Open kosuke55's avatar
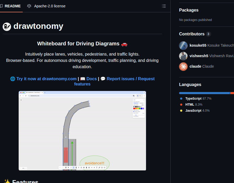 pos(183,45)
